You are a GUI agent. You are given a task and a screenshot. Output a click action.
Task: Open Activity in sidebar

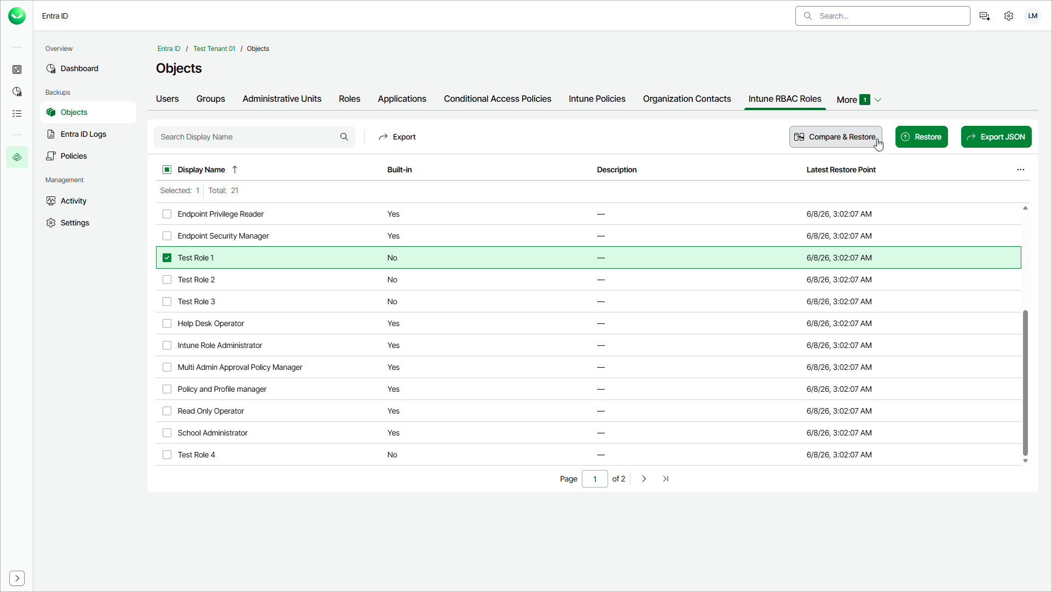(88, 201)
